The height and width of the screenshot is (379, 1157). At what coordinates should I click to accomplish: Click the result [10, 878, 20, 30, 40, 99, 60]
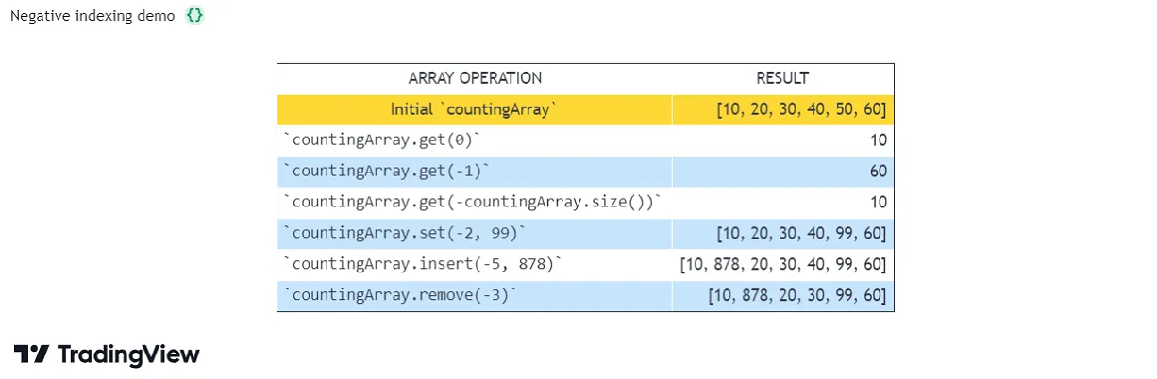coord(783,265)
